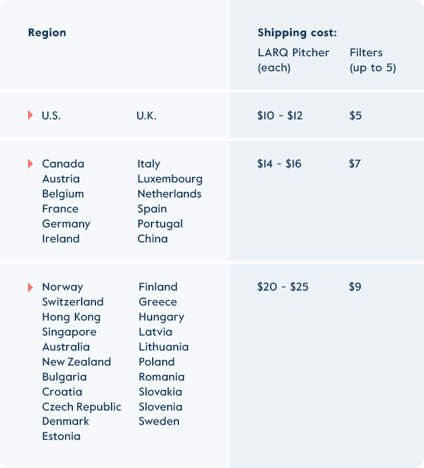Click the red arrow beside Canada
Viewport: 424px width, 468px height.
point(31,164)
